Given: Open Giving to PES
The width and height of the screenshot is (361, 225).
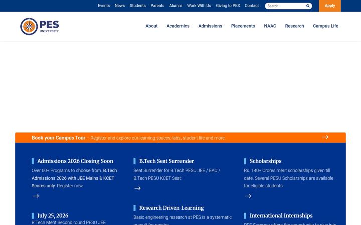Looking at the screenshot, I should tap(228, 6).
